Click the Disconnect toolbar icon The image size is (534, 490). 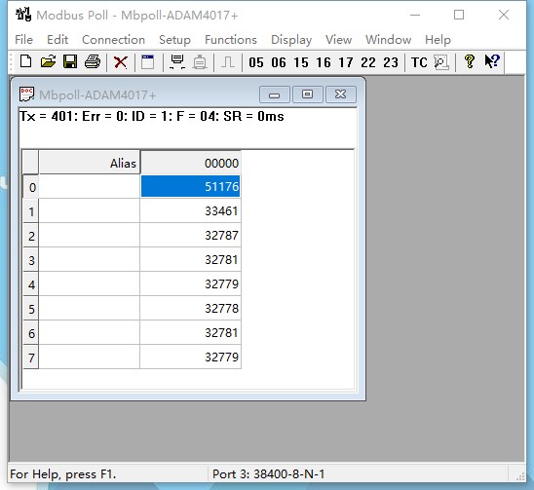point(200,62)
